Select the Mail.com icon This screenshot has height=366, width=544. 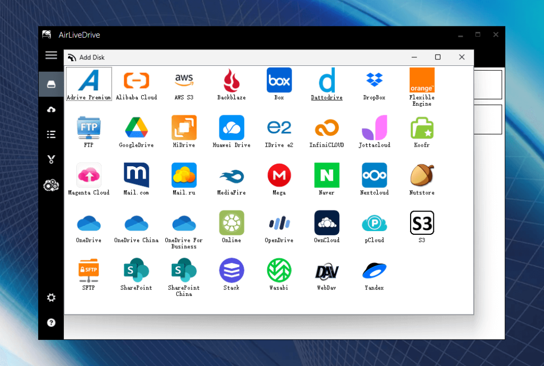pos(137,179)
